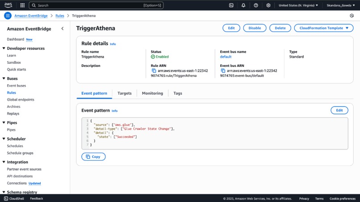This screenshot has width=360, height=202.
Task: Copy the Rule ARN
Action: [154, 70]
